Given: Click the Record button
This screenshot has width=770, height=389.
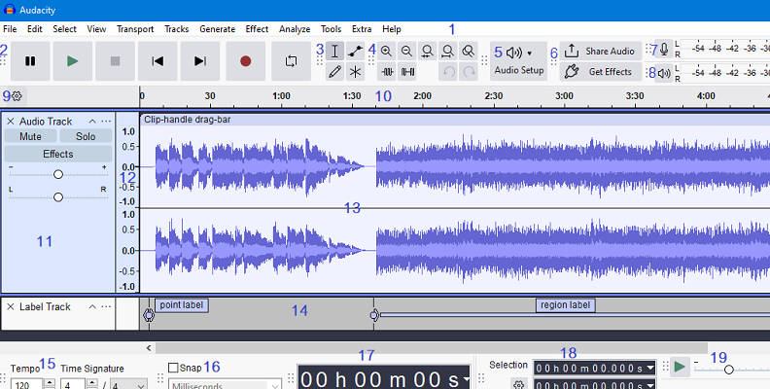Looking at the screenshot, I should pos(245,61).
